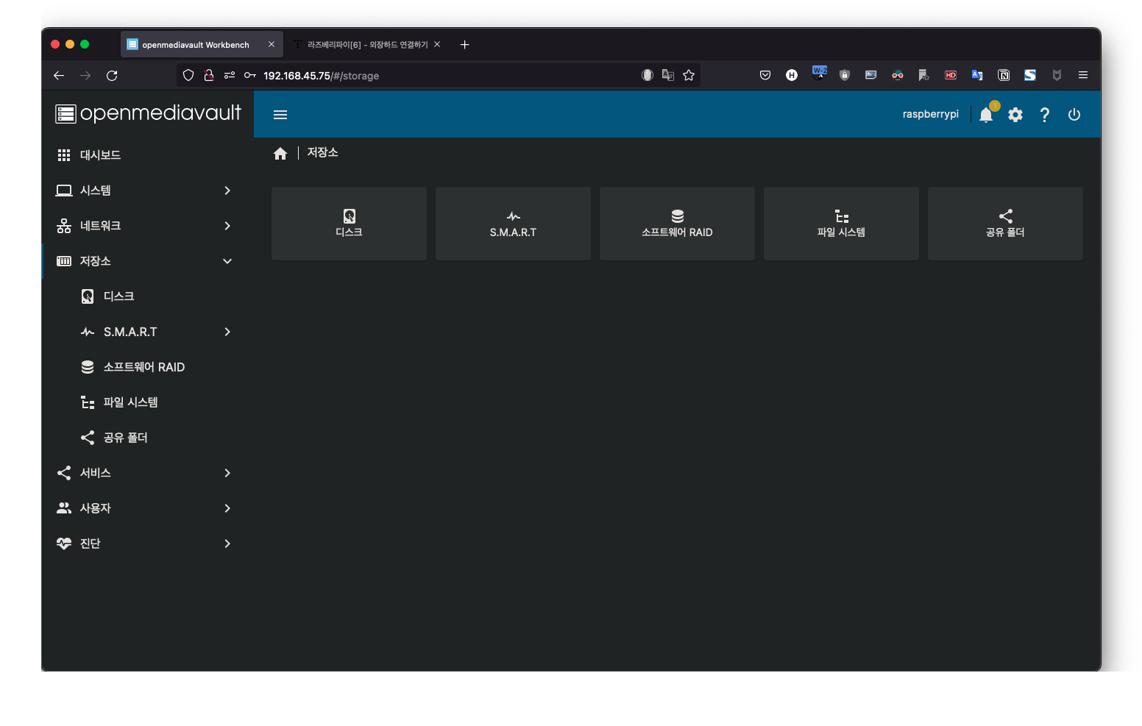
Task: Expand the 진단 chevron
Action: click(x=227, y=544)
